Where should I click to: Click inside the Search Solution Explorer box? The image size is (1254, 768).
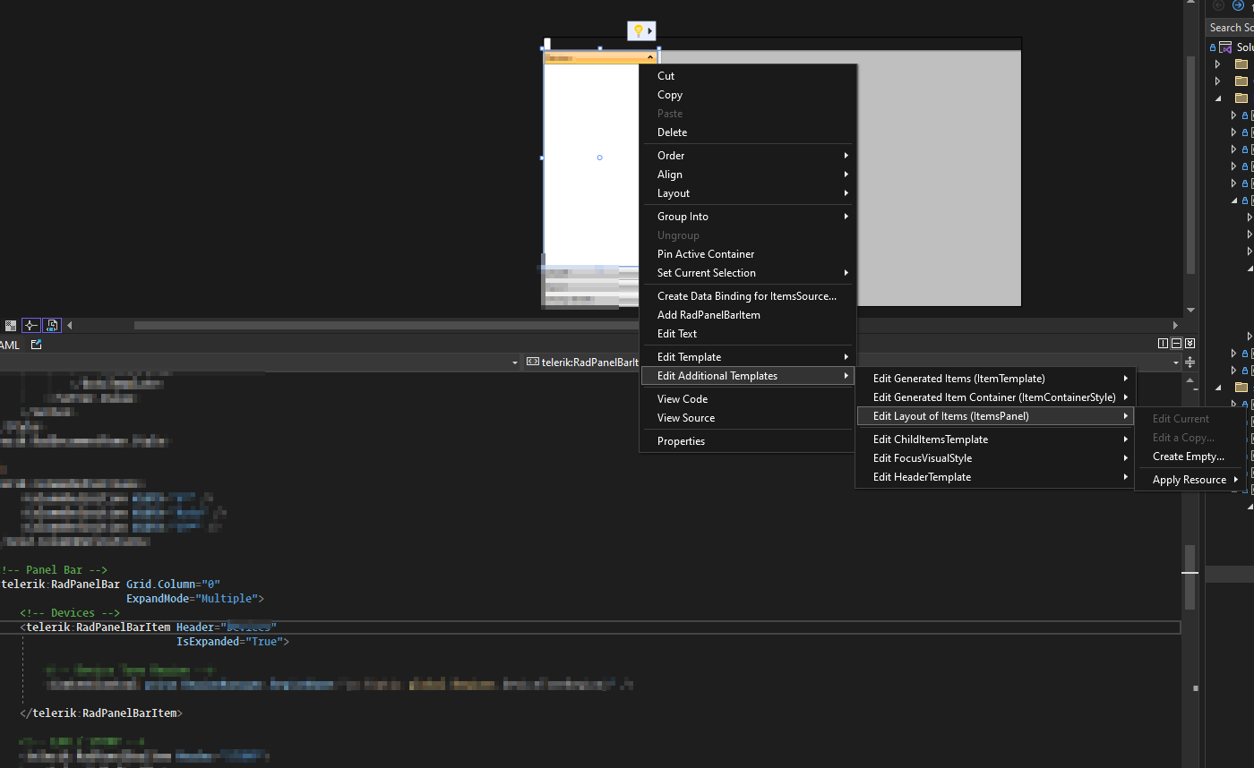coord(1231,27)
